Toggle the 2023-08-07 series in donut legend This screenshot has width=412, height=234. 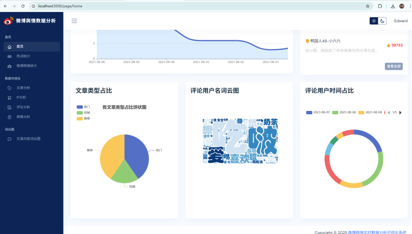click(x=318, y=113)
